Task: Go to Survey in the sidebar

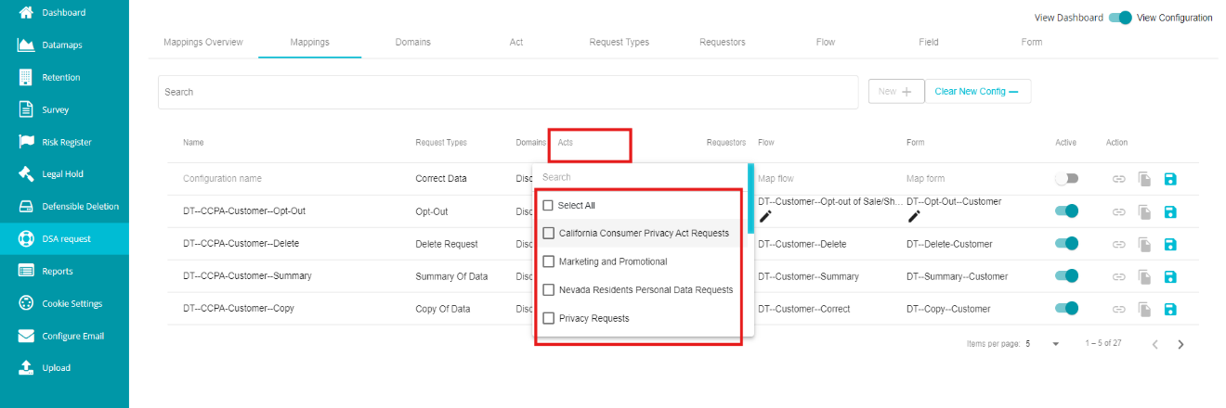Action: pyautogui.click(x=64, y=109)
